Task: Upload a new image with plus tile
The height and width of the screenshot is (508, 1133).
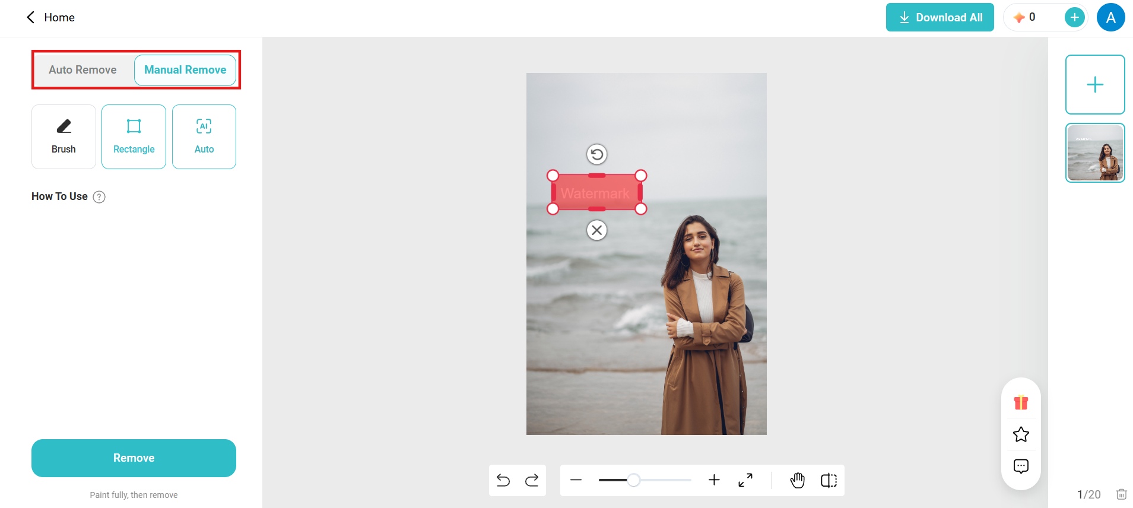Action: [x=1095, y=84]
